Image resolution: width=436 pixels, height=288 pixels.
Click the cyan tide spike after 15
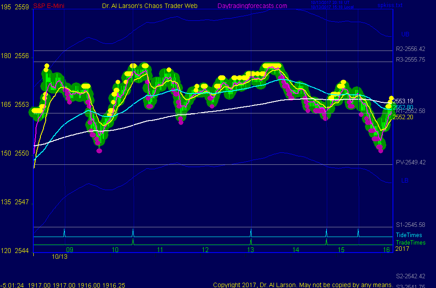tap(358, 233)
